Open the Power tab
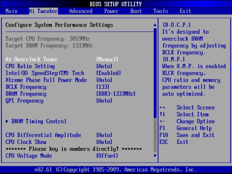The height and width of the screenshot is (174, 232). coord(111,11)
